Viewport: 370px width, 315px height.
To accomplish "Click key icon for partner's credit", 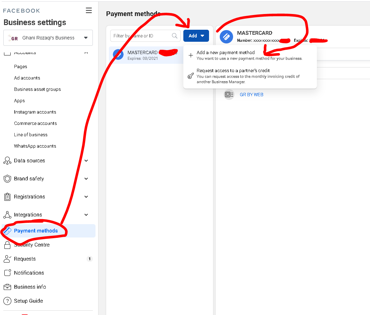I will pyautogui.click(x=191, y=76).
